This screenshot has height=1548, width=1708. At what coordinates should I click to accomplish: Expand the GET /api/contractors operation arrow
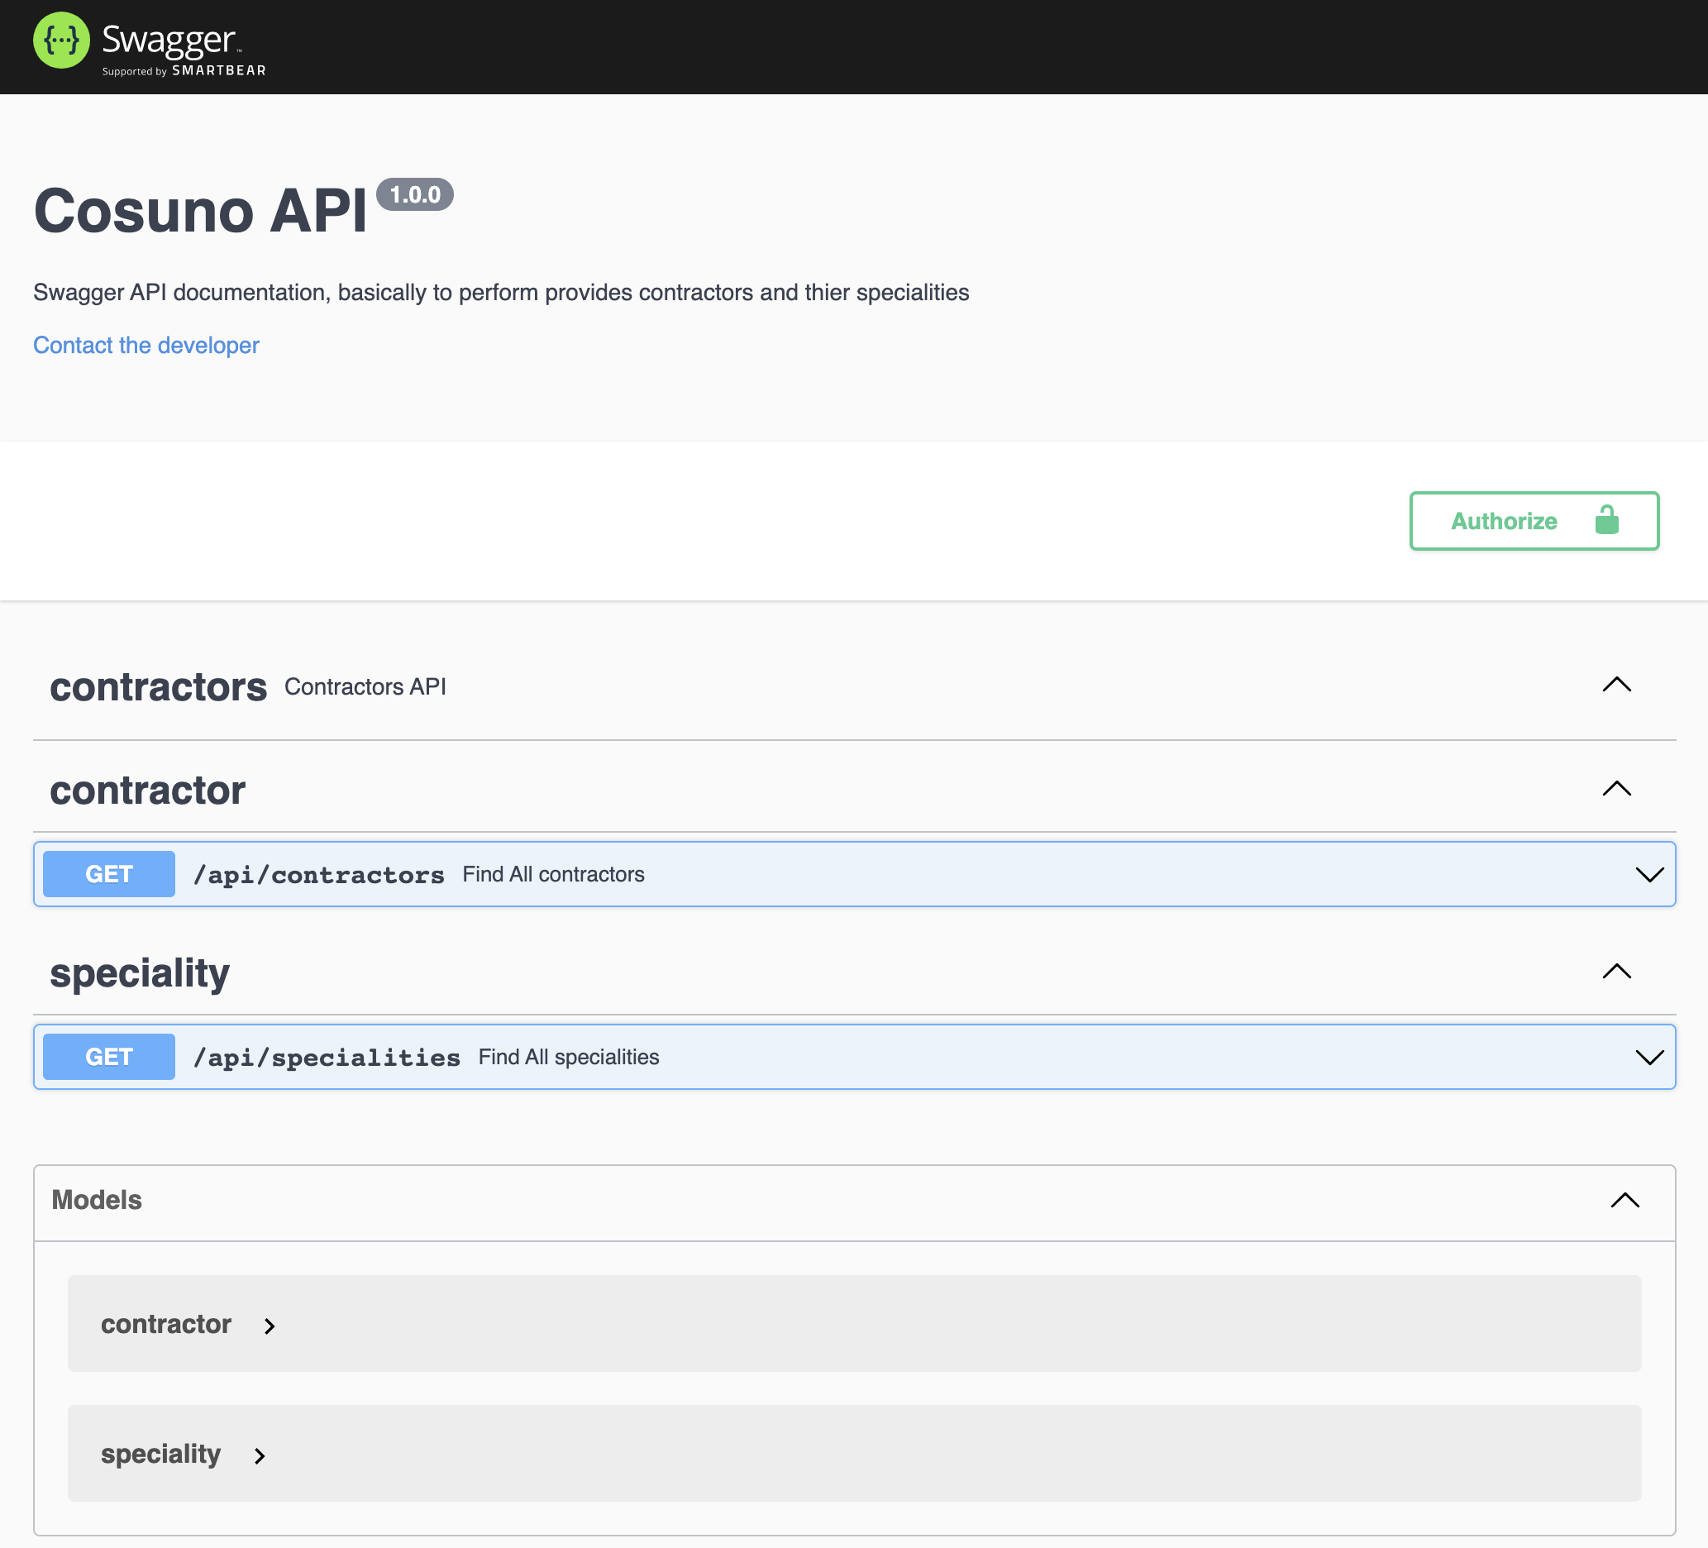(1648, 874)
